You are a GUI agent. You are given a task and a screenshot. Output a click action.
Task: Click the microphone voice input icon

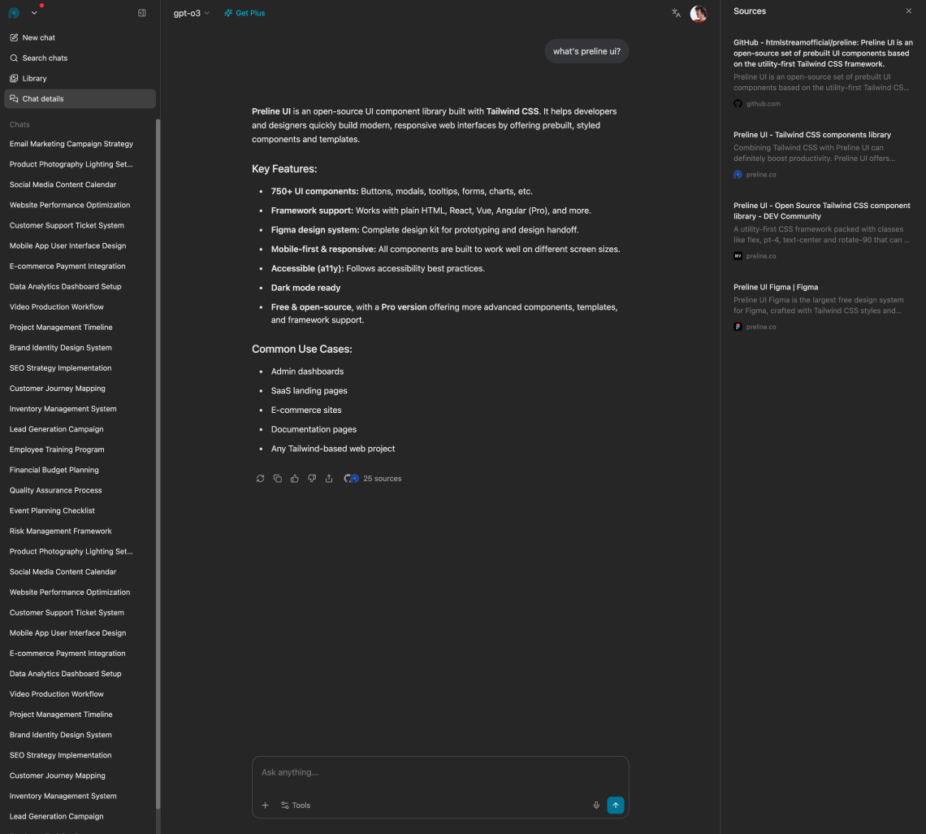596,805
